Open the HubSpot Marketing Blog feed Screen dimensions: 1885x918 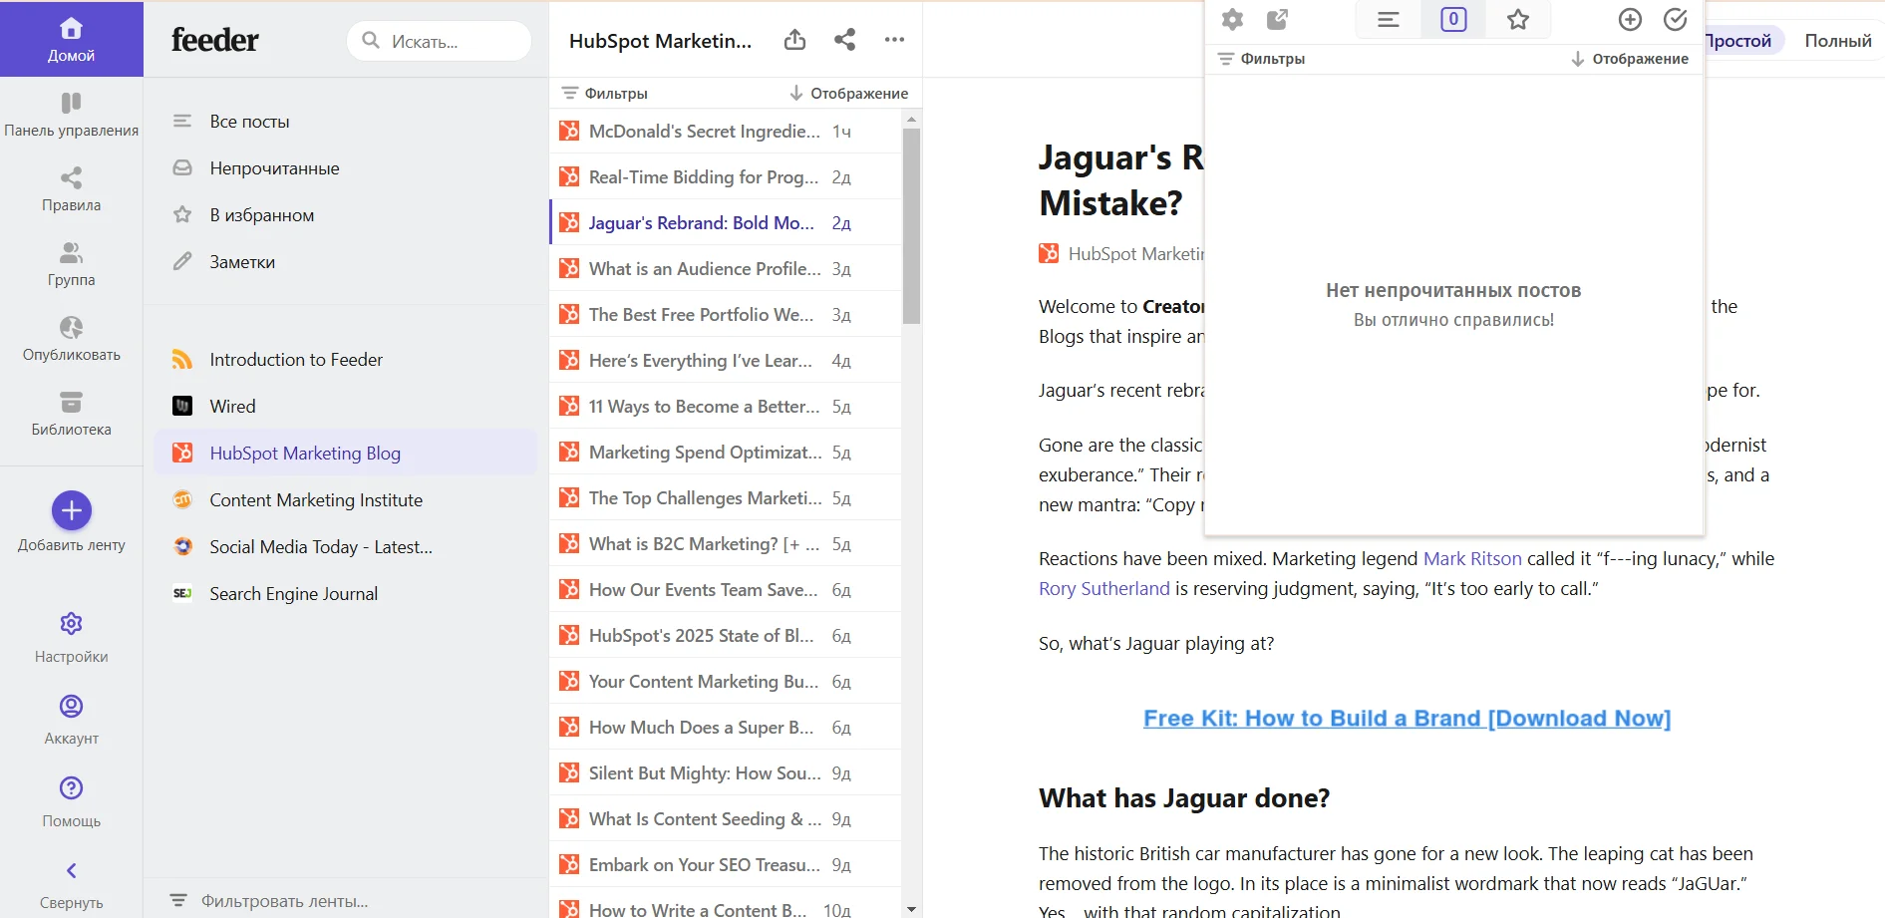click(x=344, y=454)
